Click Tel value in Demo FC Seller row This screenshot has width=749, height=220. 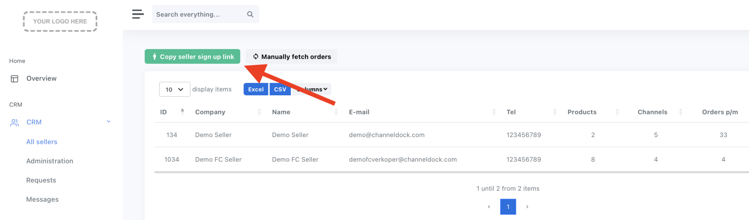point(523,159)
